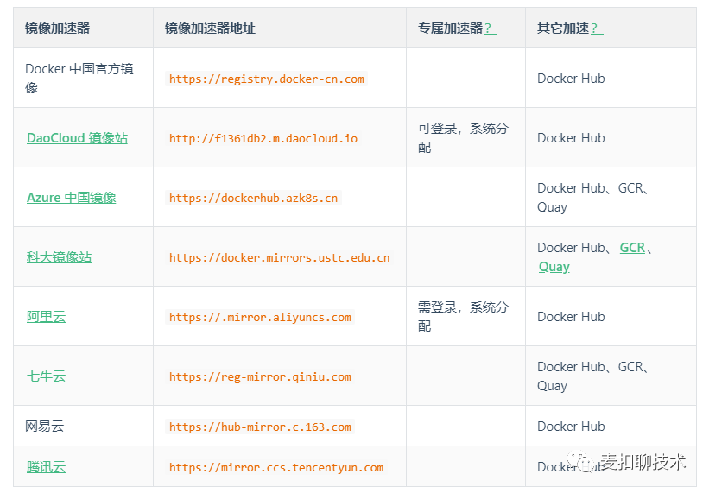709x493 pixels.
Task: Open the DaoCloud 镜像站 link
Action: (x=77, y=138)
